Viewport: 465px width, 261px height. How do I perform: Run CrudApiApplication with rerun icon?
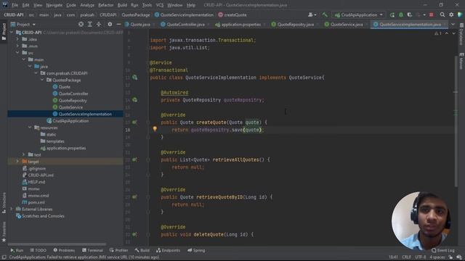pos(392,14)
